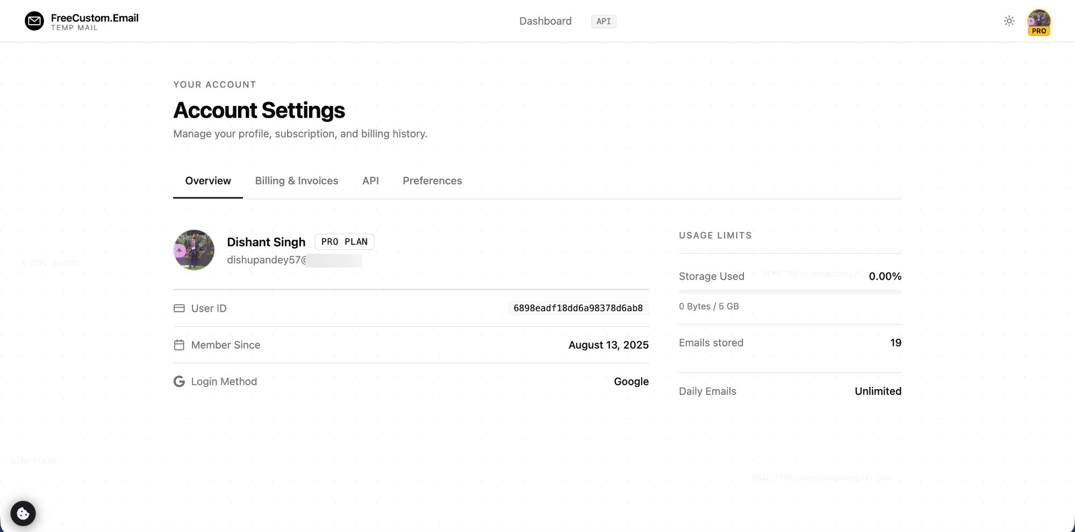The height and width of the screenshot is (532, 1075).
Task: Click the FreeCustom.Email envelope logo icon
Action: (34, 21)
